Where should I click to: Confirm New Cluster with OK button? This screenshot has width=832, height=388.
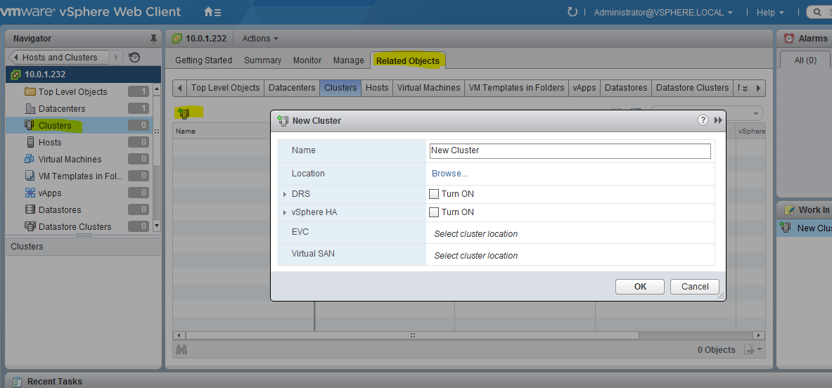click(640, 287)
